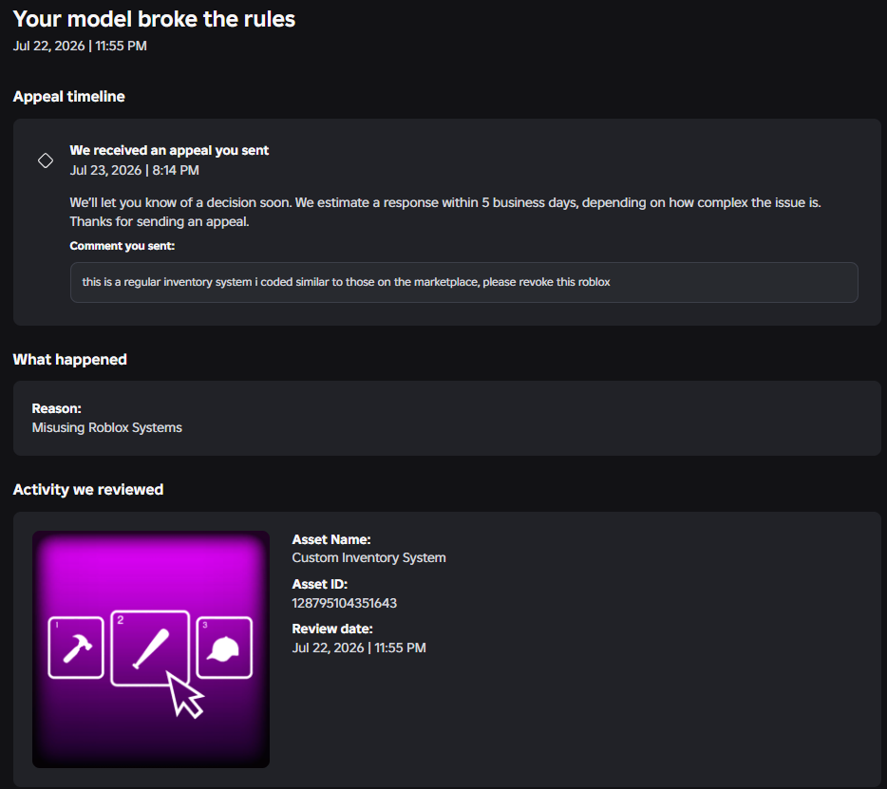Click the 'Activity we reviewed' section heading
Viewport: 887px width, 789px height.
click(x=88, y=490)
